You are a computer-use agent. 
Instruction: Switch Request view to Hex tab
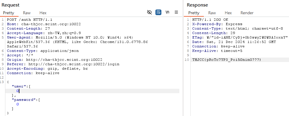[43, 13]
